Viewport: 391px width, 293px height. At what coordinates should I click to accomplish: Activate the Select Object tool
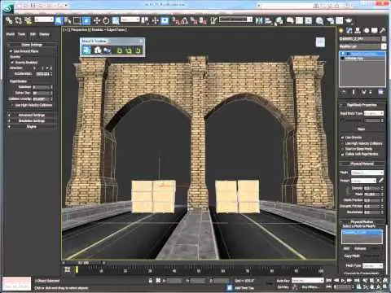tap(59, 20)
